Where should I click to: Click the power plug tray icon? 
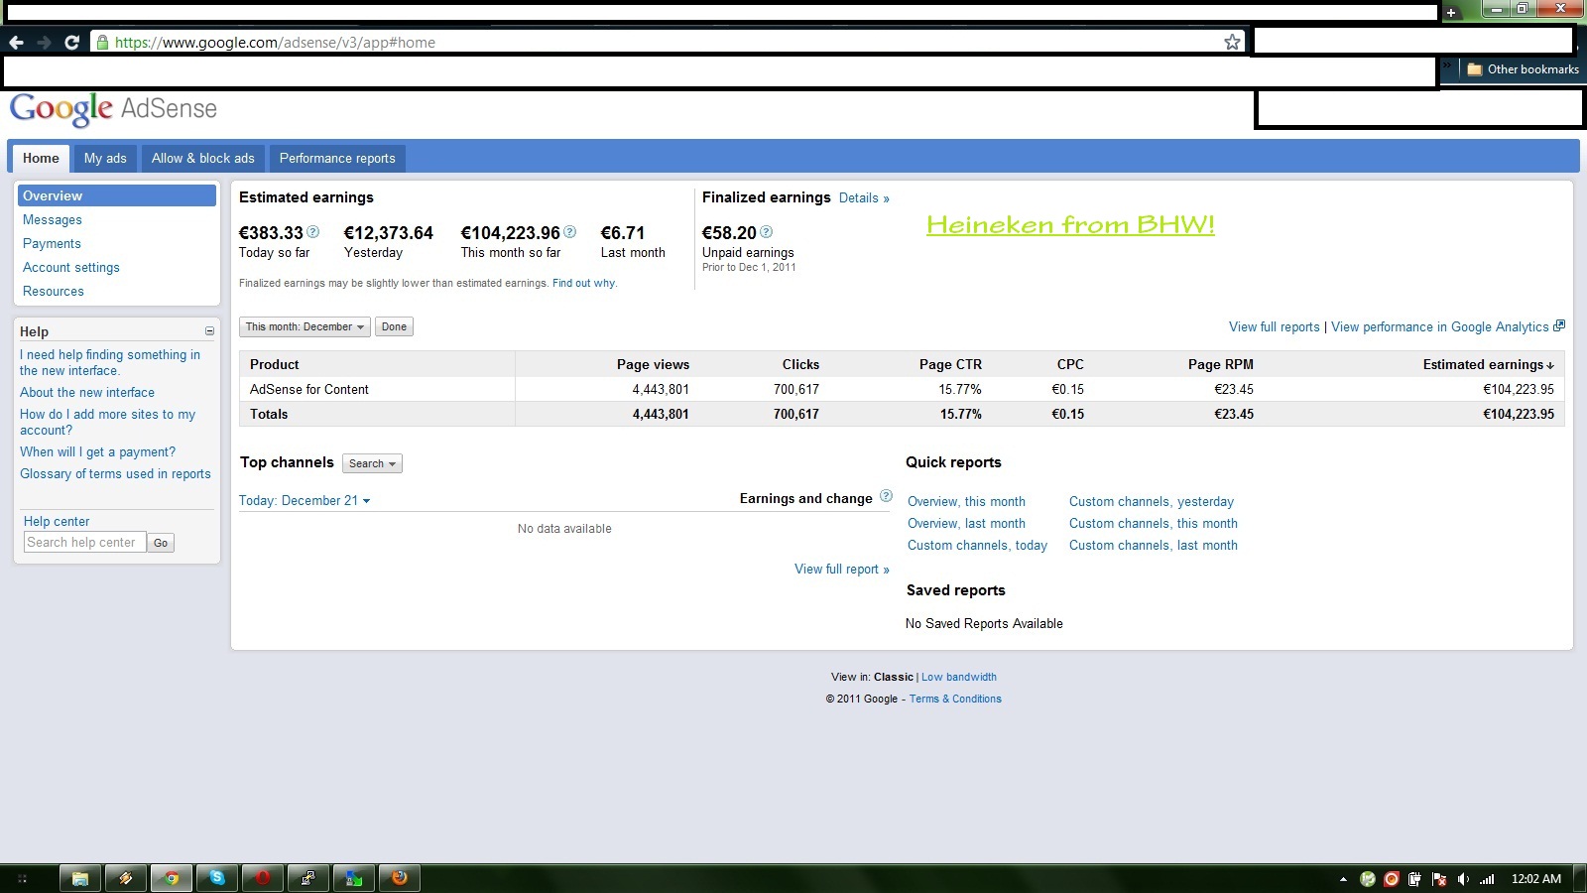click(x=1415, y=879)
